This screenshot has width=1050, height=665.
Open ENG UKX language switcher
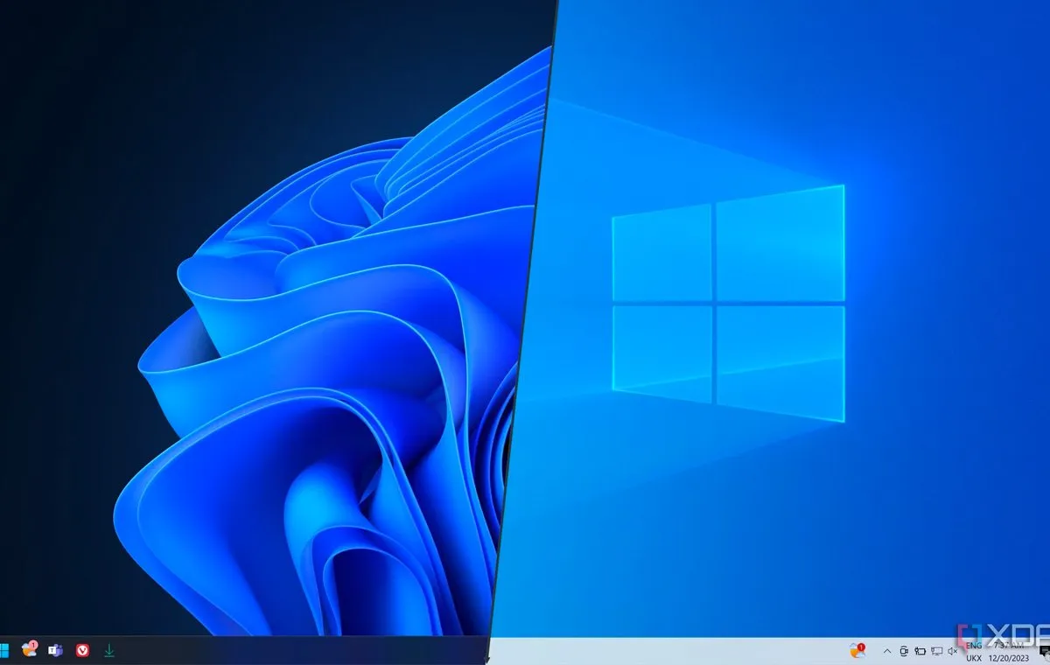point(973,651)
